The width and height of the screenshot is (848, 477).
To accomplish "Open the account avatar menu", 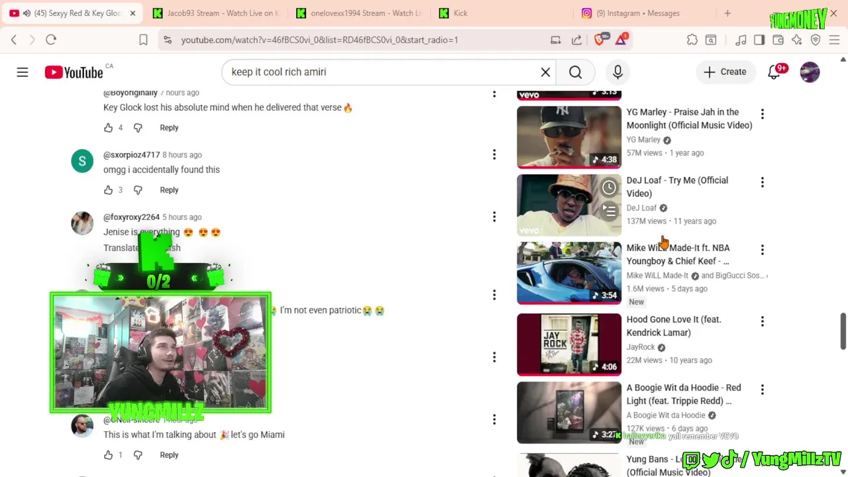I will (810, 72).
